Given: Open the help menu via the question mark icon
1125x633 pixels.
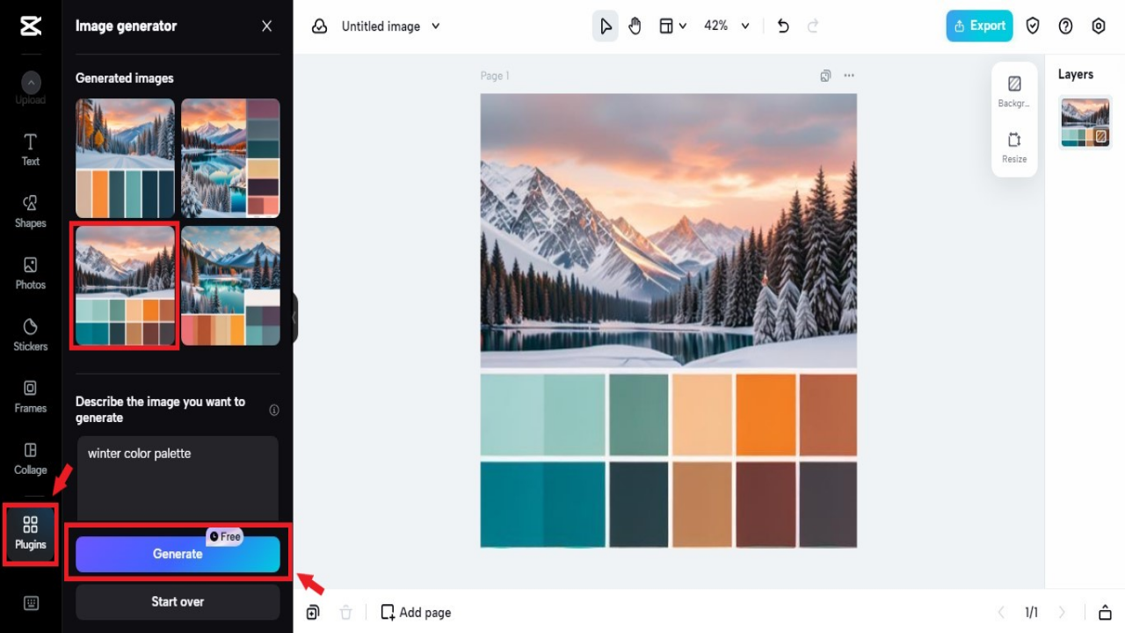Looking at the screenshot, I should click(x=1065, y=25).
